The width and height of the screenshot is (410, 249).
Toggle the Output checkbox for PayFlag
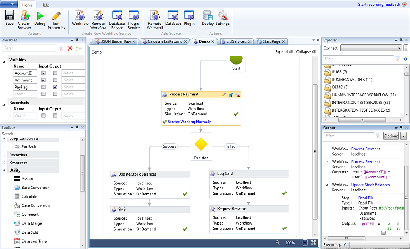point(55,87)
